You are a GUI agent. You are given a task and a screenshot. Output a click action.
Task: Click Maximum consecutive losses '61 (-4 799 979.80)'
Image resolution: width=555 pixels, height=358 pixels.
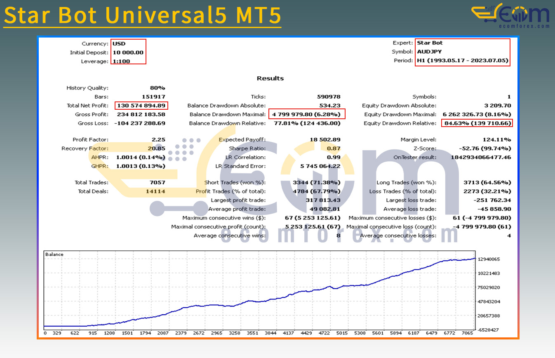point(482,218)
